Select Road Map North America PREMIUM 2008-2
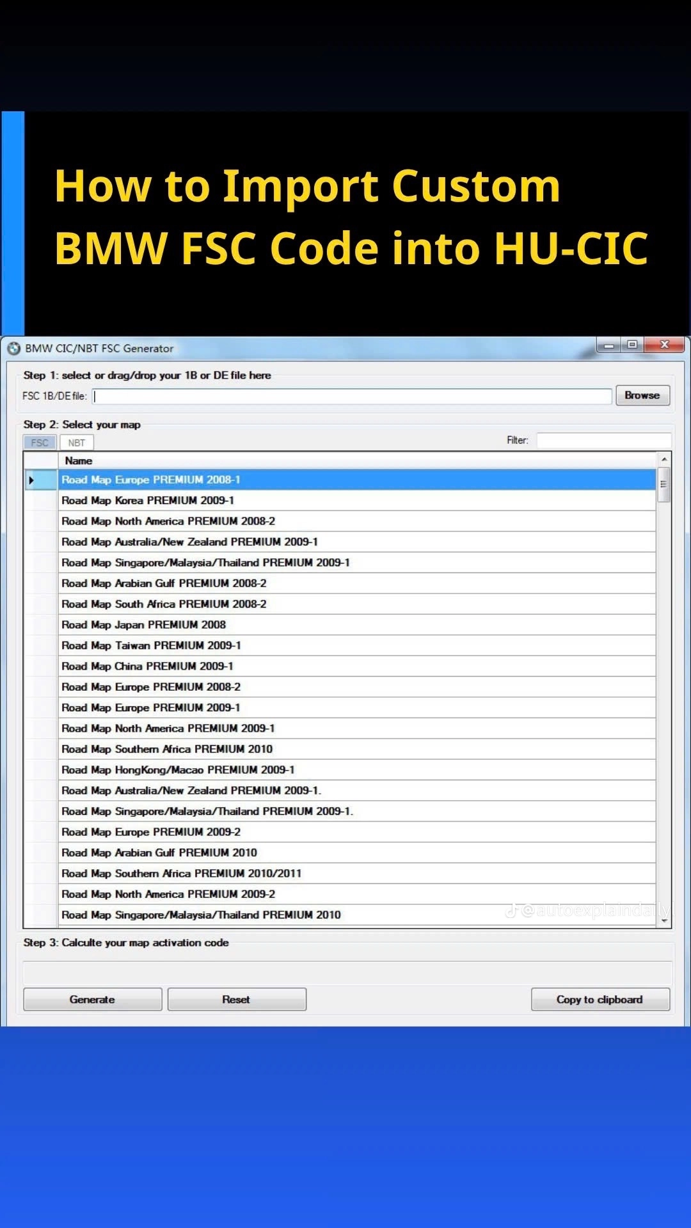The width and height of the screenshot is (691, 1228). click(x=357, y=521)
